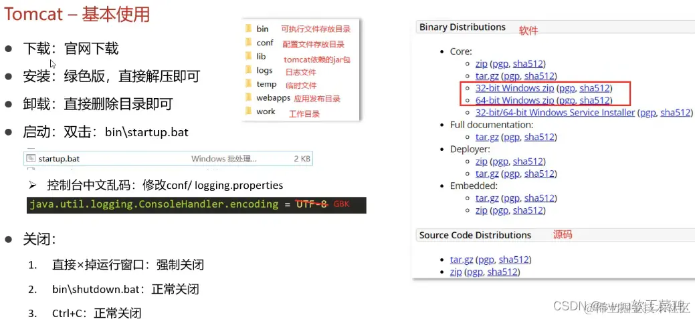Download the 32-bit Windows zip
The height and width of the screenshot is (319, 695).
(514, 88)
